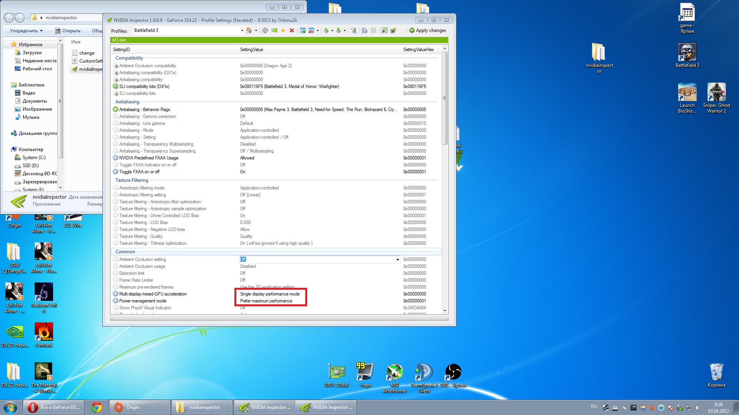Click the refresh profiles icon
The height and width of the screenshot is (415, 739).
coord(265,30)
